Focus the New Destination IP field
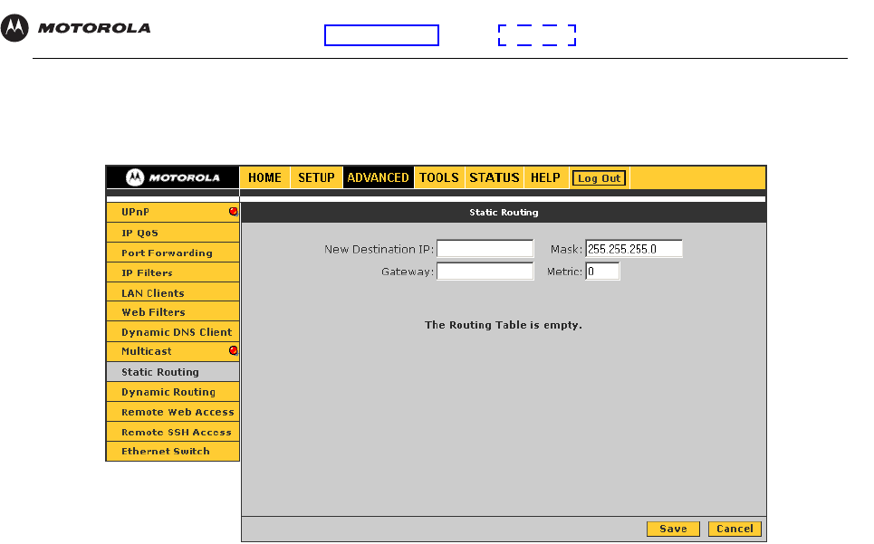874x544 pixels. (485, 248)
